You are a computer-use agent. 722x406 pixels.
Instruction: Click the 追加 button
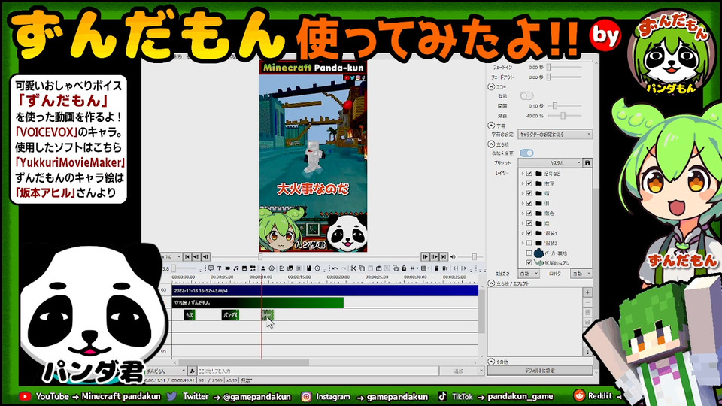[458, 371]
